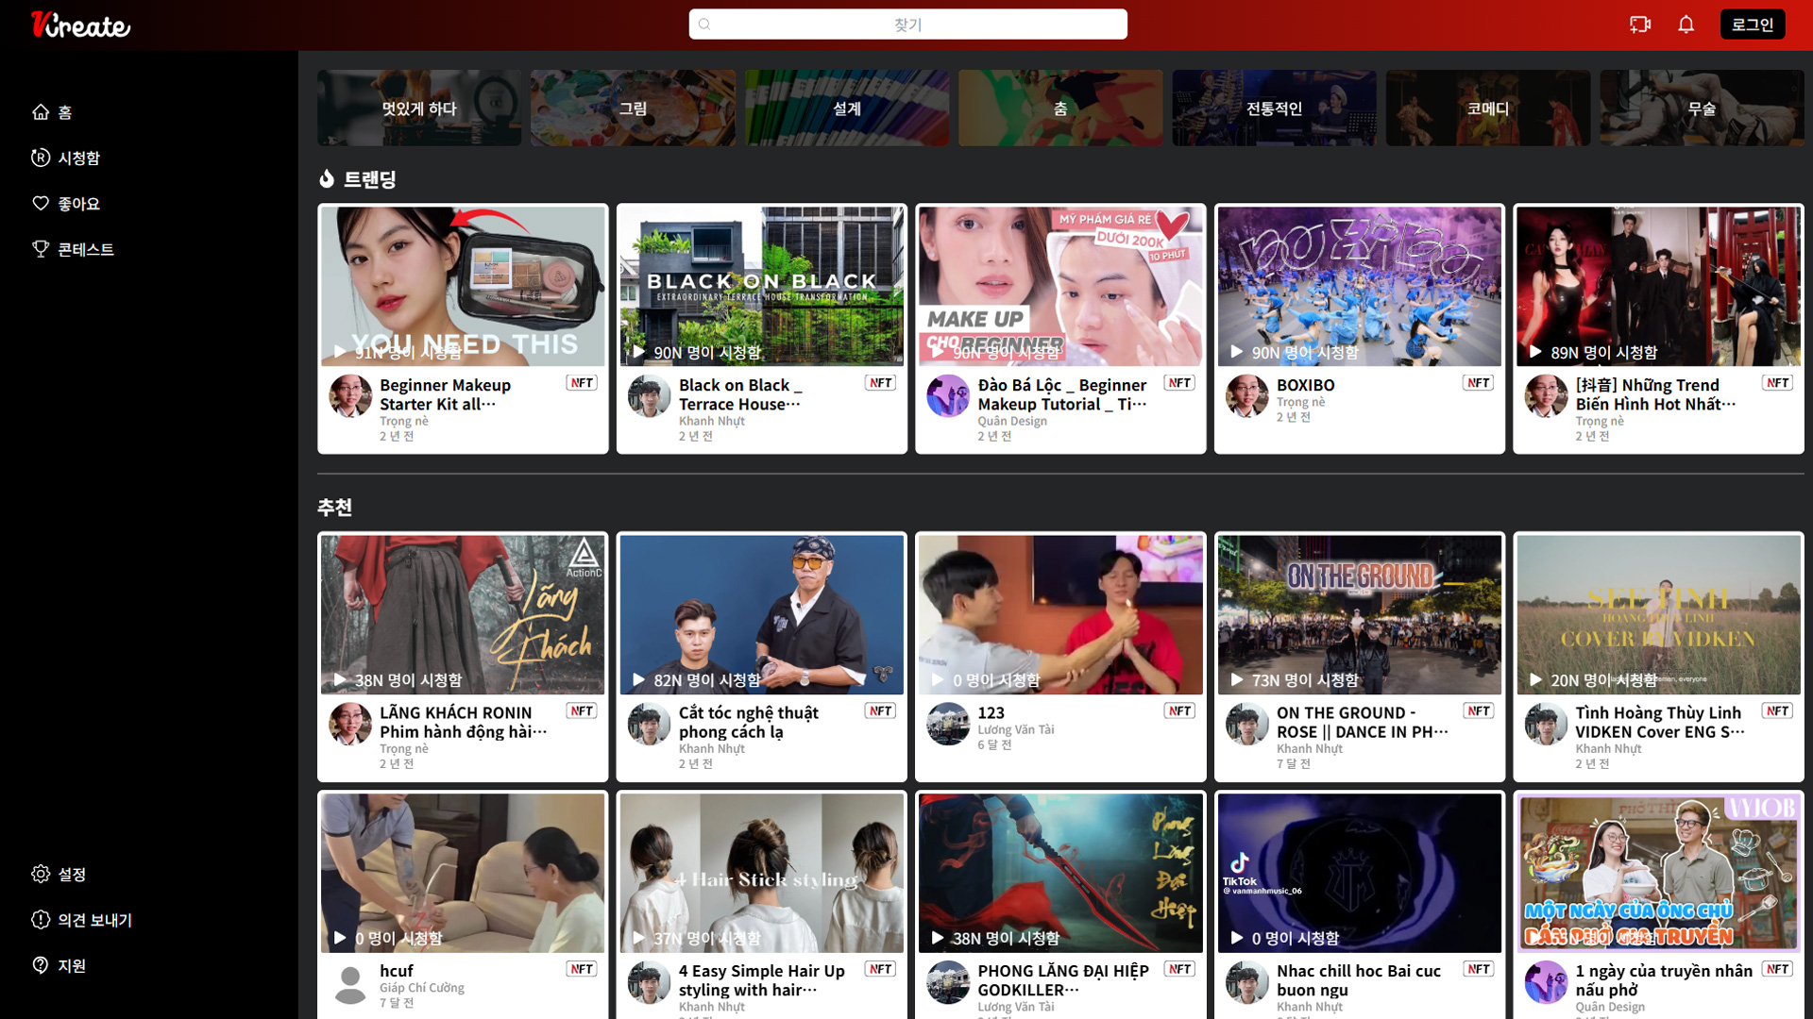Choose the 무술 category tile
This screenshot has width=1813, height=1019.
[x=1701, y=109]
